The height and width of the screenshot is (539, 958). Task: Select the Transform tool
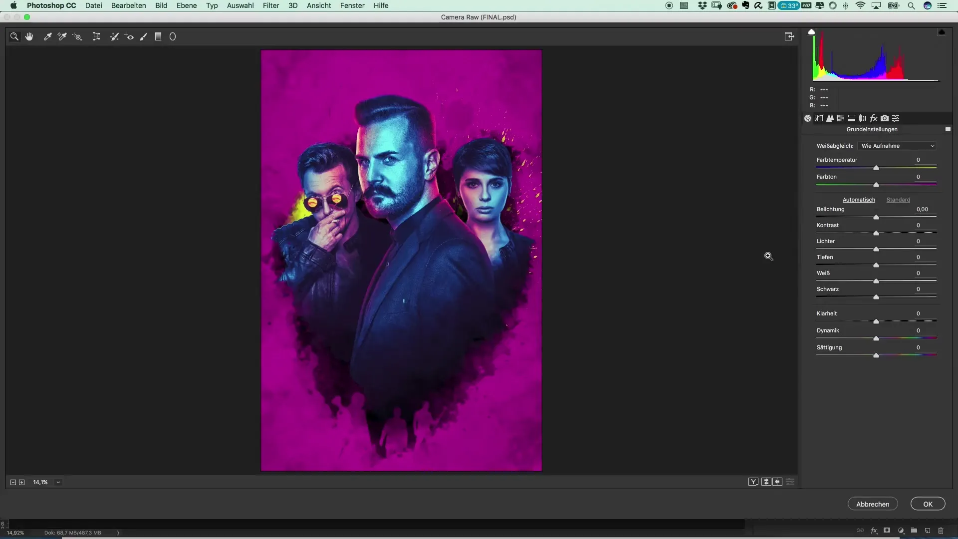pos(96,36)
